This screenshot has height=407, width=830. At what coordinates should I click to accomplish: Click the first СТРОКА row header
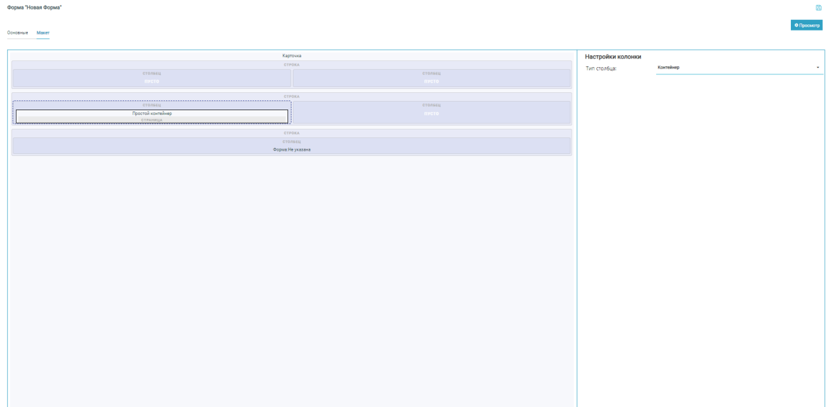tap(291, 64)
